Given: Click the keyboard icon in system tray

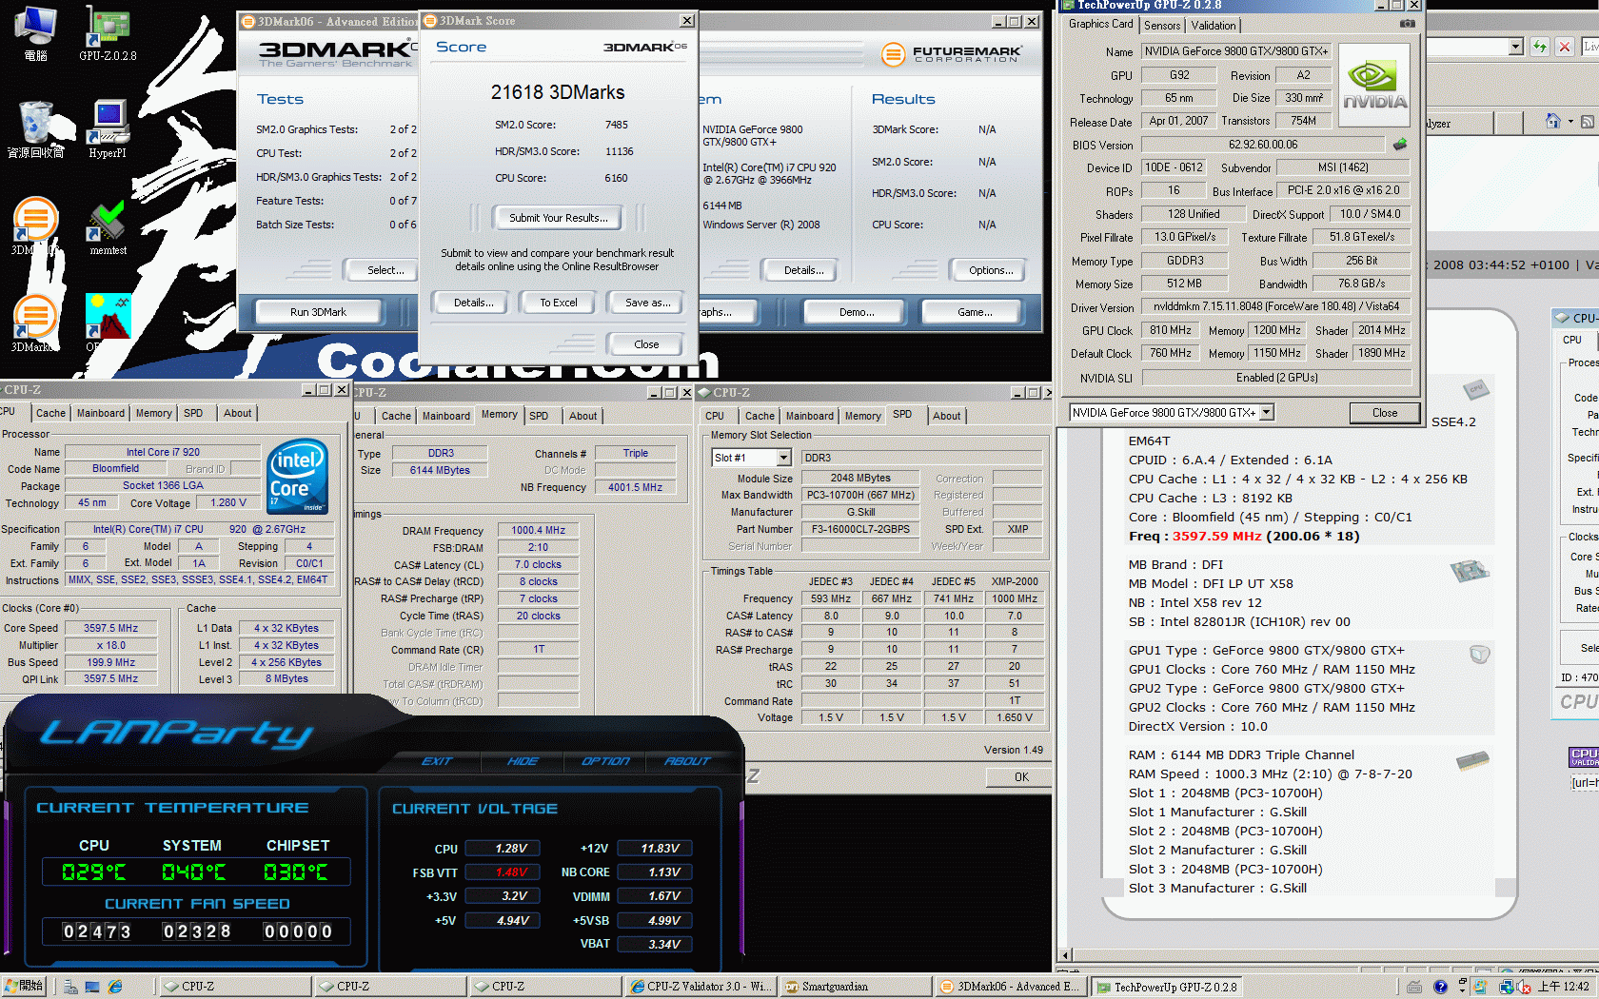Looking at the screenshot, I should tap(1415, 987).
